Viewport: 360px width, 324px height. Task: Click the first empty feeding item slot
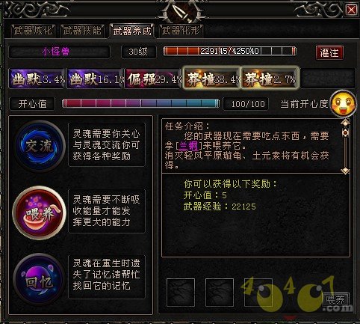point(181,293)
